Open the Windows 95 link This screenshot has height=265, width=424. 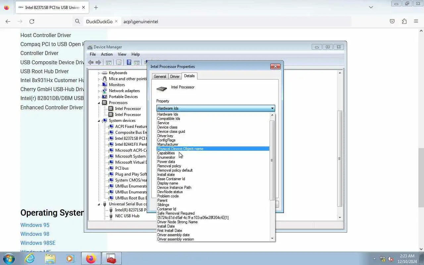click(x=35, y=225)
